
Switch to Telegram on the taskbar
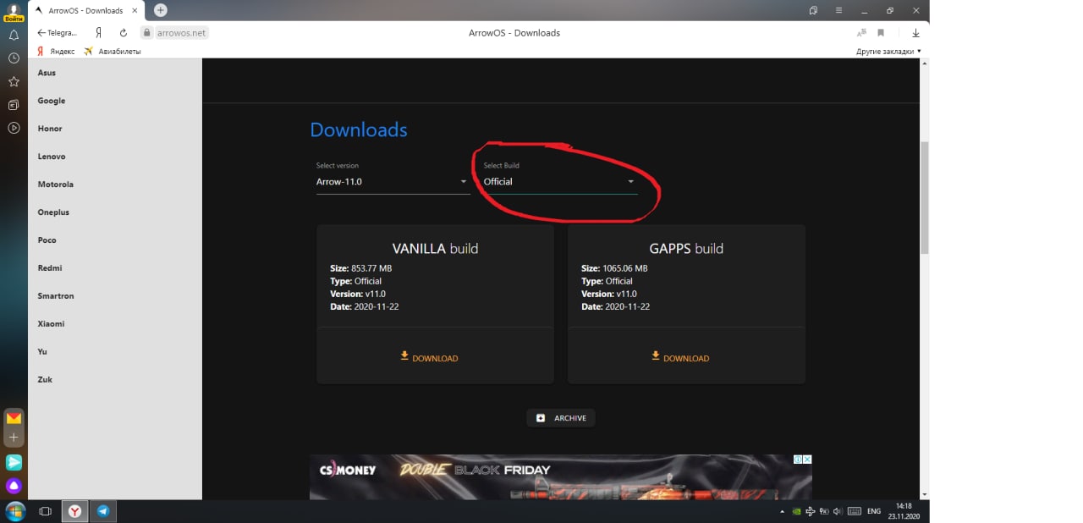(103, 511)
